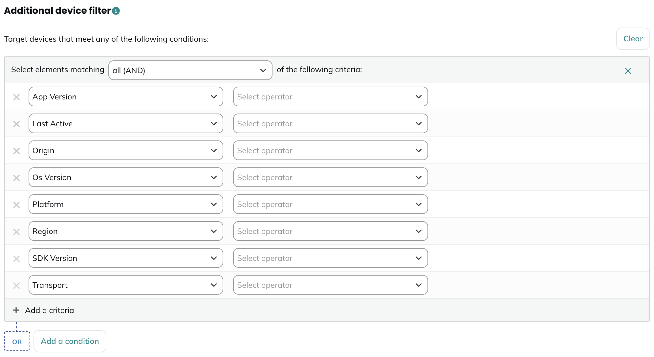Open the info icon beside Additional device filter

pyautogui.click(x=116, y=11)
